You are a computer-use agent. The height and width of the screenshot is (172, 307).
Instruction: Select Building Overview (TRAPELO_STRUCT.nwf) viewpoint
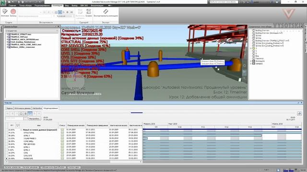pos(272,41)
